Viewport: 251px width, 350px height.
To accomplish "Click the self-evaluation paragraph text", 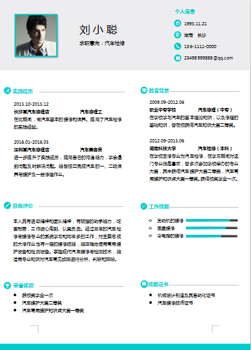I will coord(67,240).
